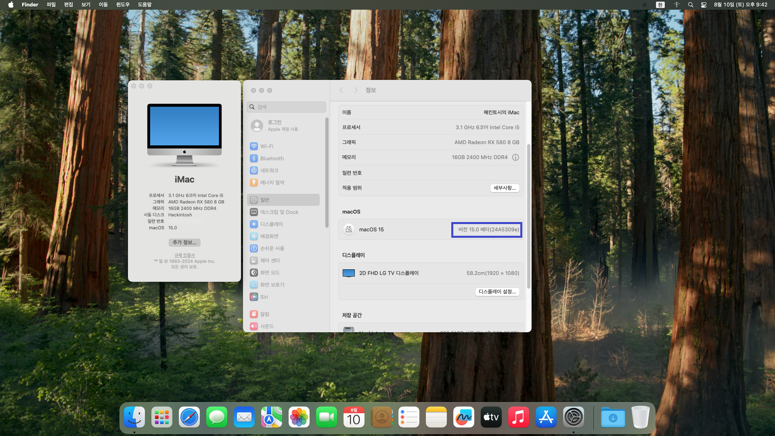
Task: Open Freeform from the Dock
Action: click(x=464, y=417)
